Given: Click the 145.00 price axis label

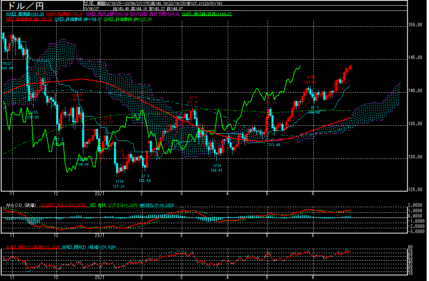Looking at the screenshot, I should (x=415, y=57).
